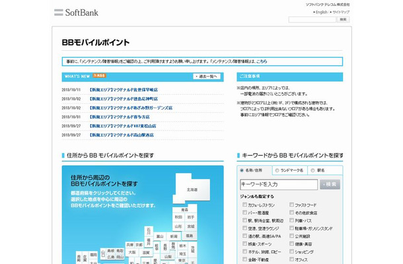Viewport: 403px width, 264px height.
Task: Click the header 検索 button
Action: coord(343,20)
